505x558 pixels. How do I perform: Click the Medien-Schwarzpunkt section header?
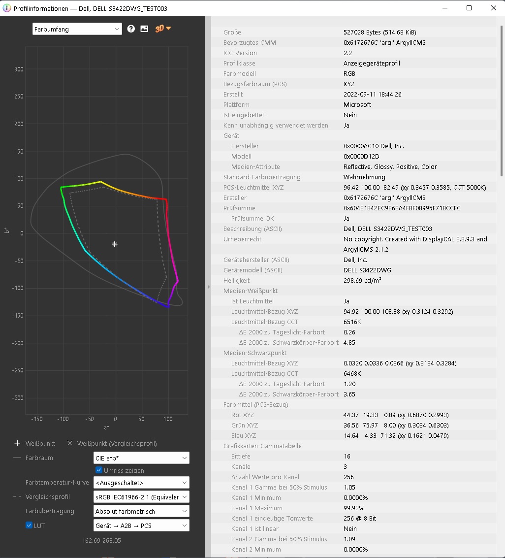[254, 353]
